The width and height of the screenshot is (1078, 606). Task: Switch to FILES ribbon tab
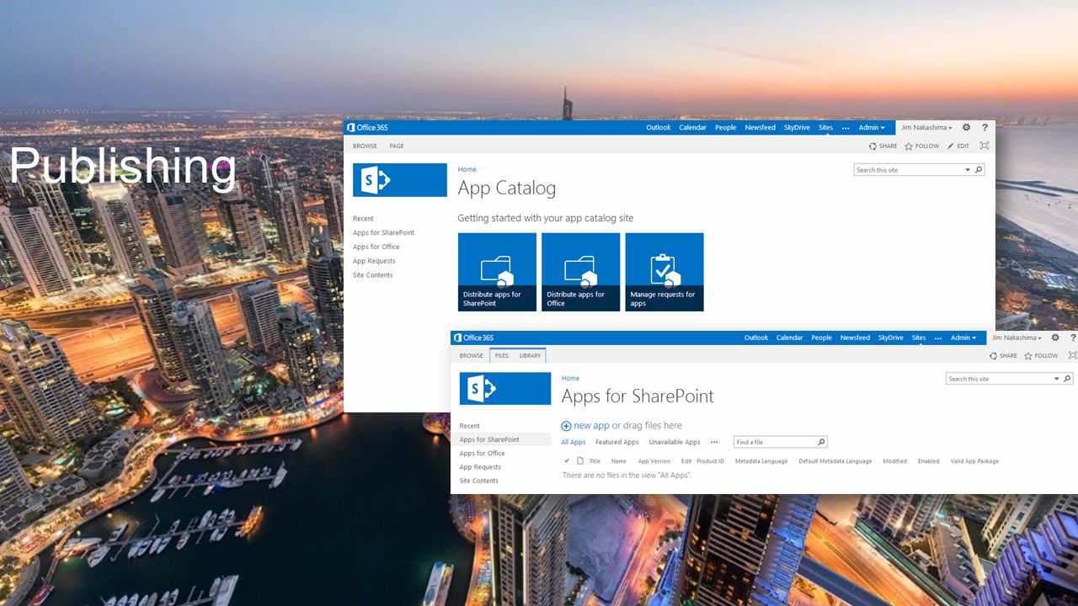point(502,356)
